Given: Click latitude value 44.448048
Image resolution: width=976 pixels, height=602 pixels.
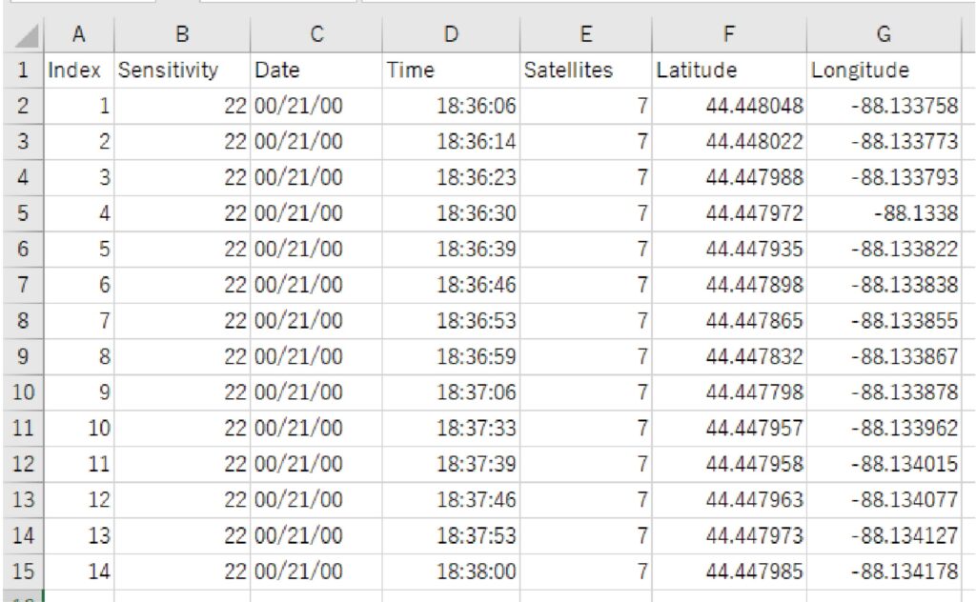Looking at the screenshot, I should point(729,106).
